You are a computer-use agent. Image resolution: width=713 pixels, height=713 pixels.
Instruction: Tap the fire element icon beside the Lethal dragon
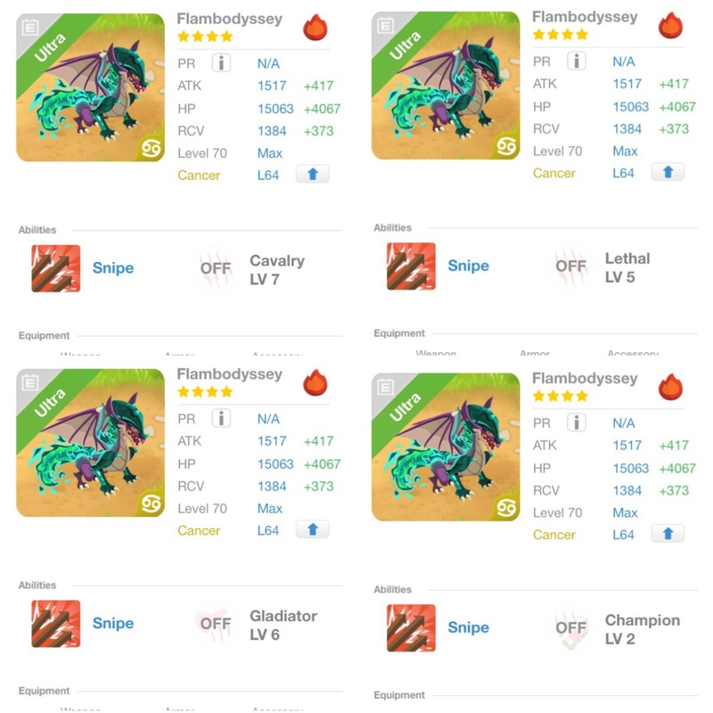point(670,25)
